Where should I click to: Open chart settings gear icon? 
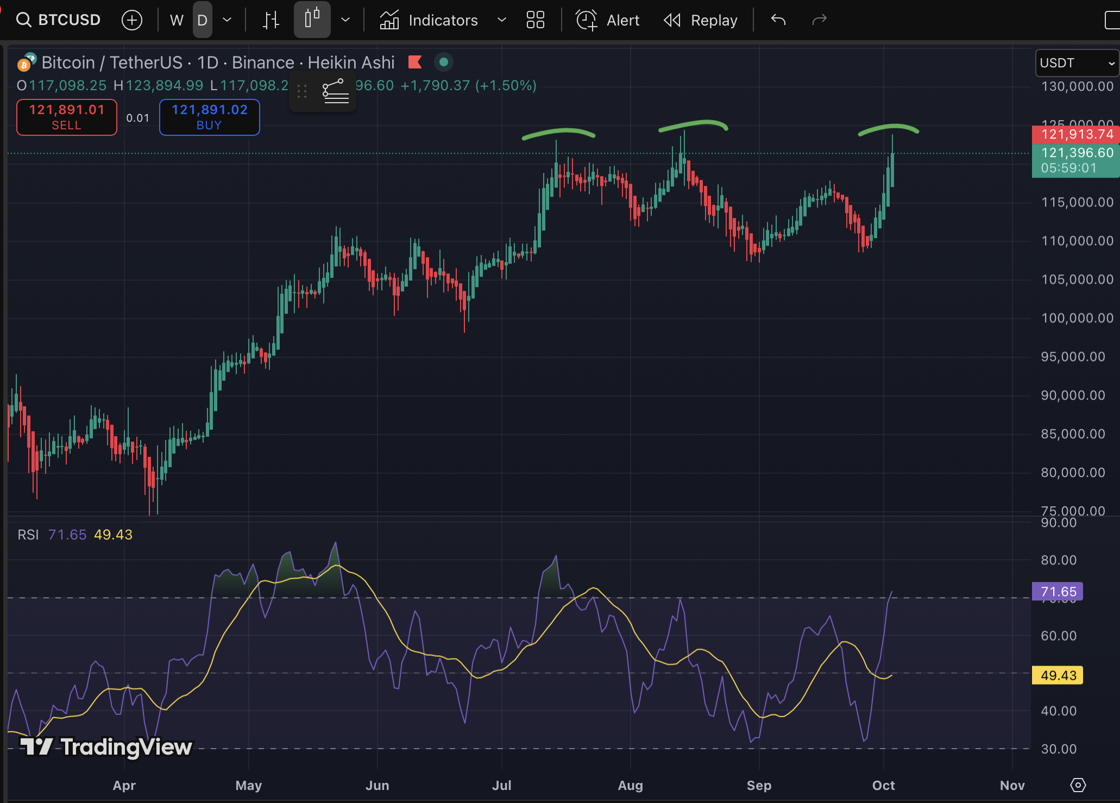point(1078,785)
